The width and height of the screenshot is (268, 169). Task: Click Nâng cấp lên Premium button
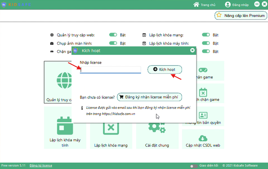(240, 15)
